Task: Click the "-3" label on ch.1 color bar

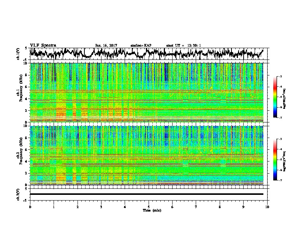Action: click(x=280, y=76)
